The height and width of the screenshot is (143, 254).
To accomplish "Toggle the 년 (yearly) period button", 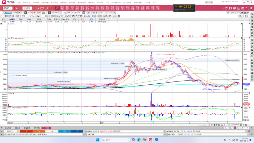I will point(94,13).
